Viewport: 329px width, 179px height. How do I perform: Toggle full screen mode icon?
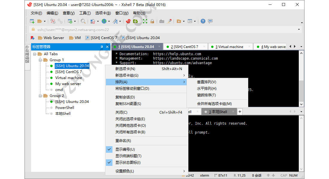pyautogui.click(x=144, y=21)
